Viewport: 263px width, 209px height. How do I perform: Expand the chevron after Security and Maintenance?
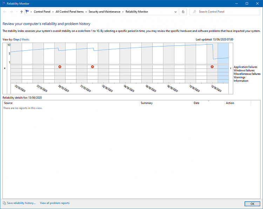(x=123, y=12)
